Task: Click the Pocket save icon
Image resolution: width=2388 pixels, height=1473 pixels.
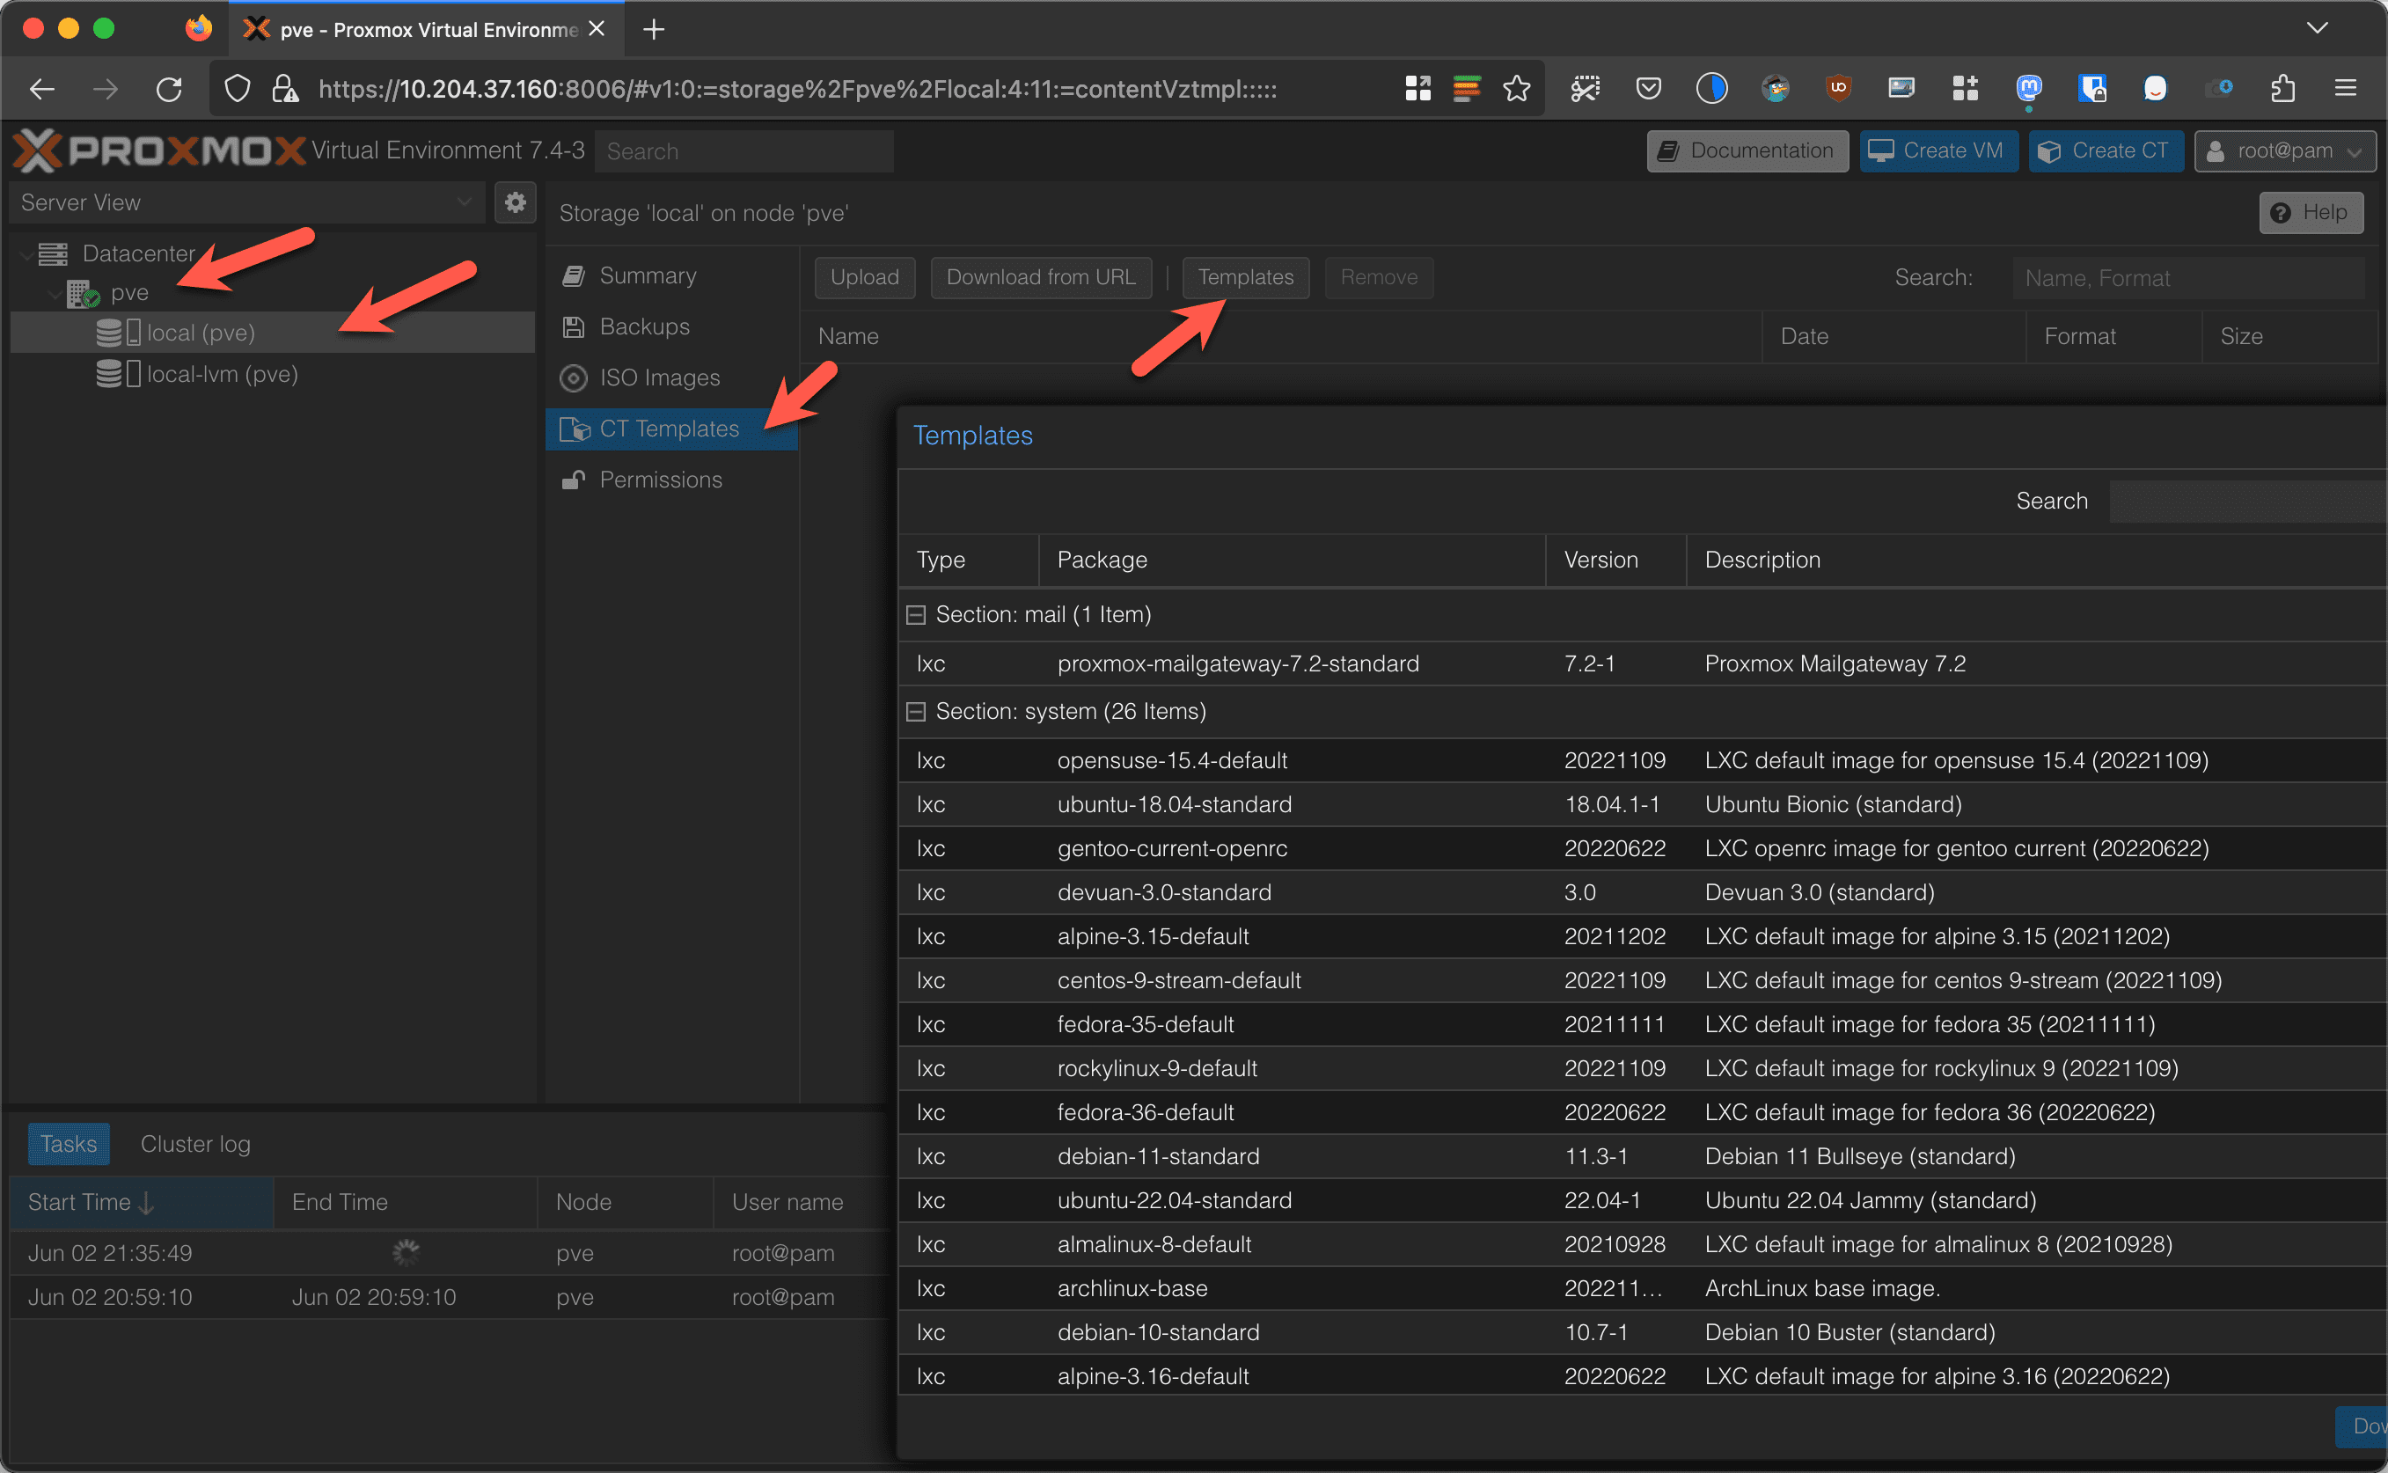Action: coord(1648,90)
